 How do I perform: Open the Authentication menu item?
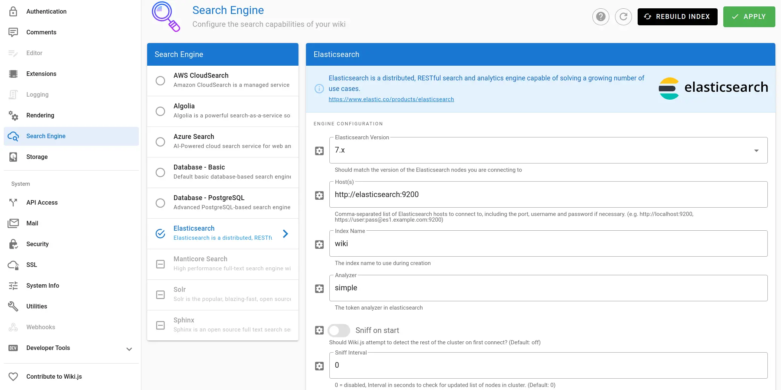pos(71,11)
